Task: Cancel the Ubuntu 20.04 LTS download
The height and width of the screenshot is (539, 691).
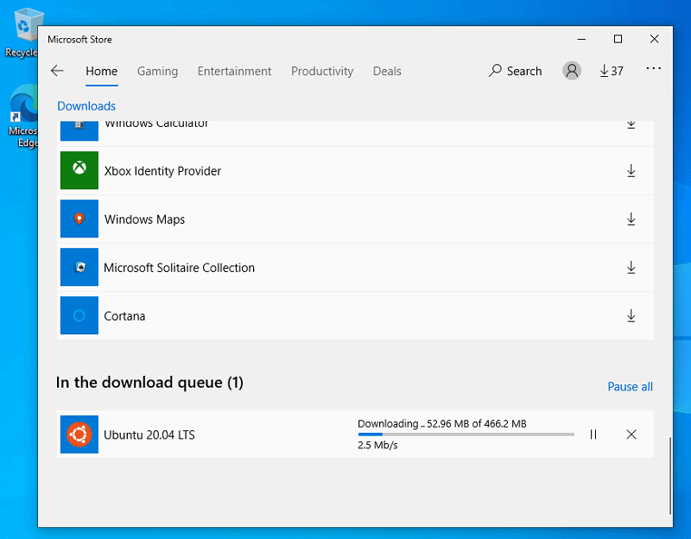Action: (x=631, y=434)
